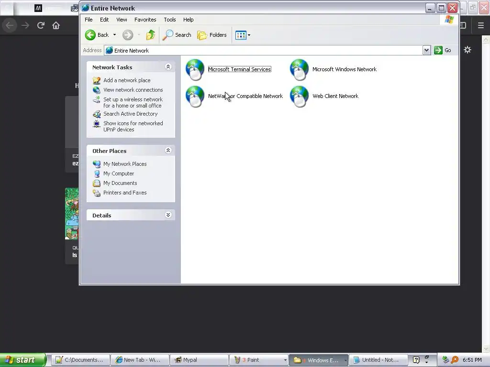The image size is (490, 367).
Task: Click the Printers and Faxes icon
Action: 97,193
